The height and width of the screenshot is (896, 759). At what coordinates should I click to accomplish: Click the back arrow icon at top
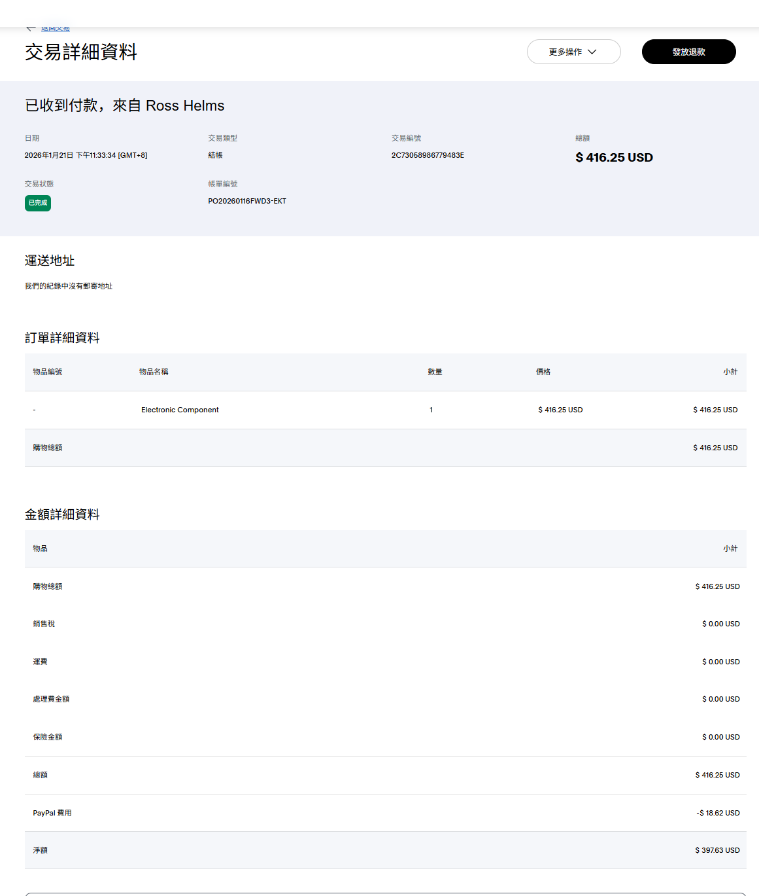(x=30, y=28)
